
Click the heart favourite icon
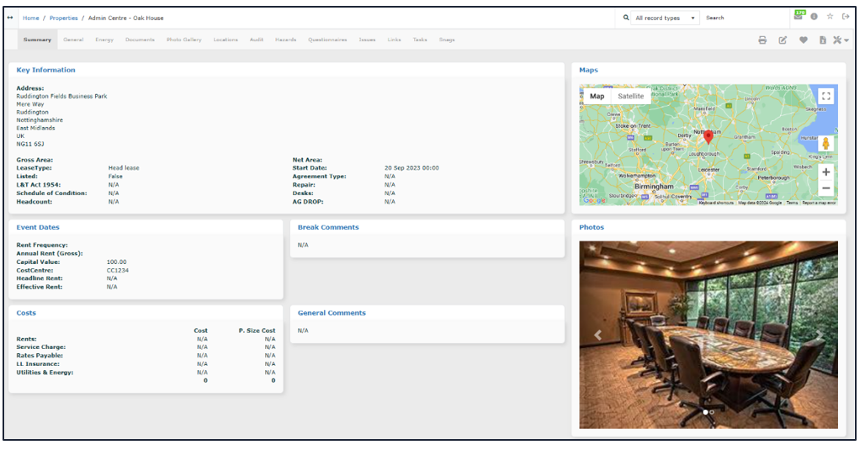tap(804, 40)
